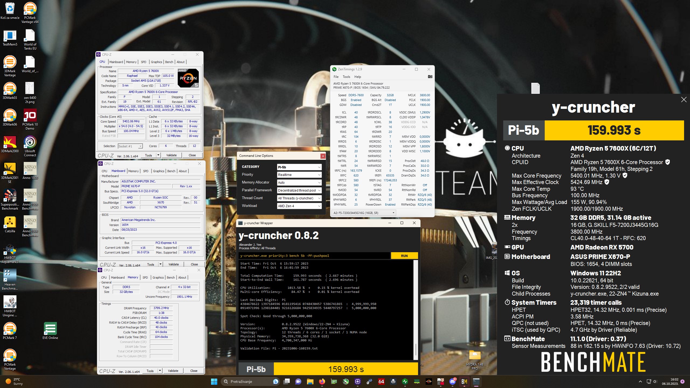
Task: Select 3DMark06 desktop icon
Action: (10, 118)
